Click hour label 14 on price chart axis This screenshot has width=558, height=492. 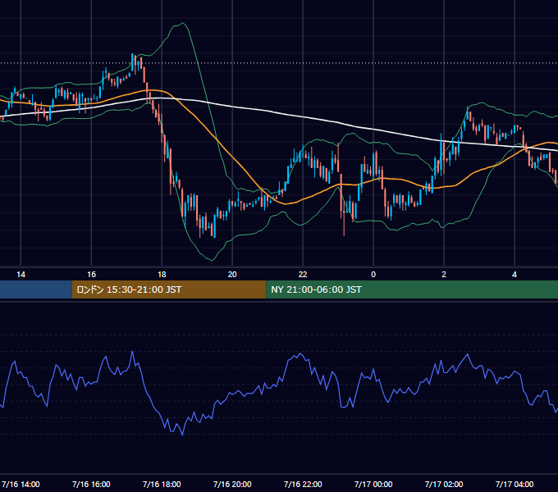tap(21, 275)
